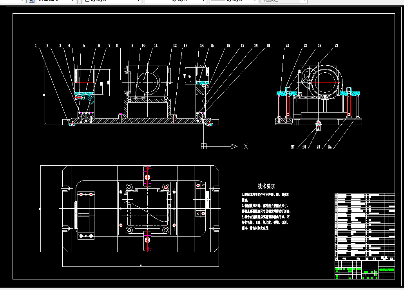
Task: Select part balloon number 26
Action: (x=304, y=147)
